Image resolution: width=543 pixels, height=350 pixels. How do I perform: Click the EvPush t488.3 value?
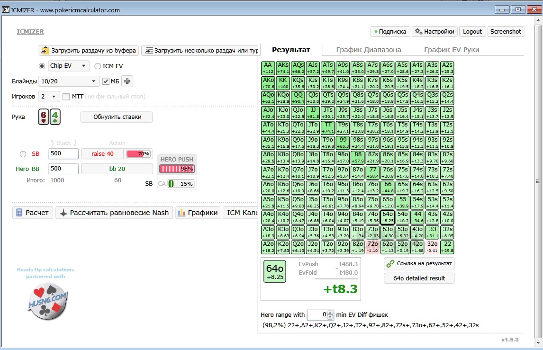coord(348,264)
